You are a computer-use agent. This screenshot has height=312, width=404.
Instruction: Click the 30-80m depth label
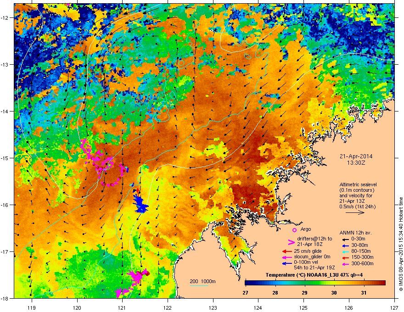coord(359,245)
